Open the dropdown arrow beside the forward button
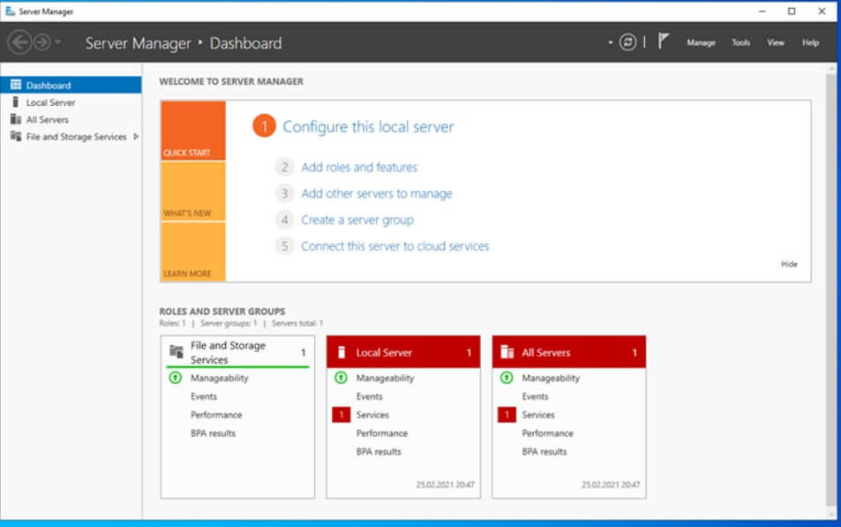841x527 pixels. coord(59,41)
